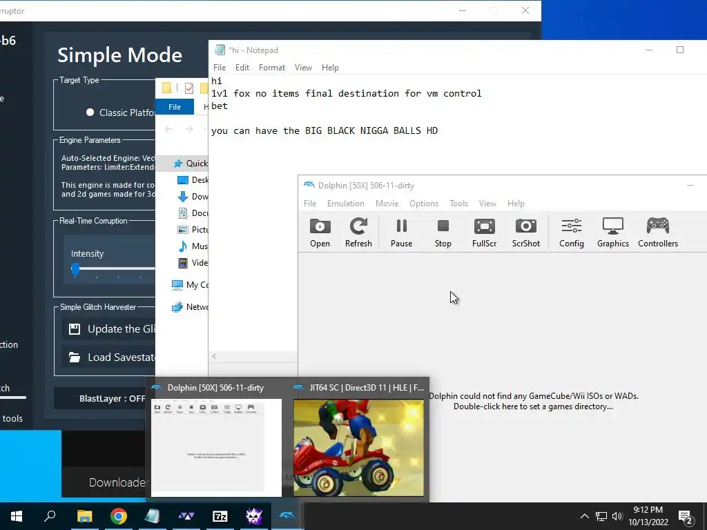Open the Windows Start menu
Image resolution: width=707 pixels, height=530 pixels.
tap(17, 516)
